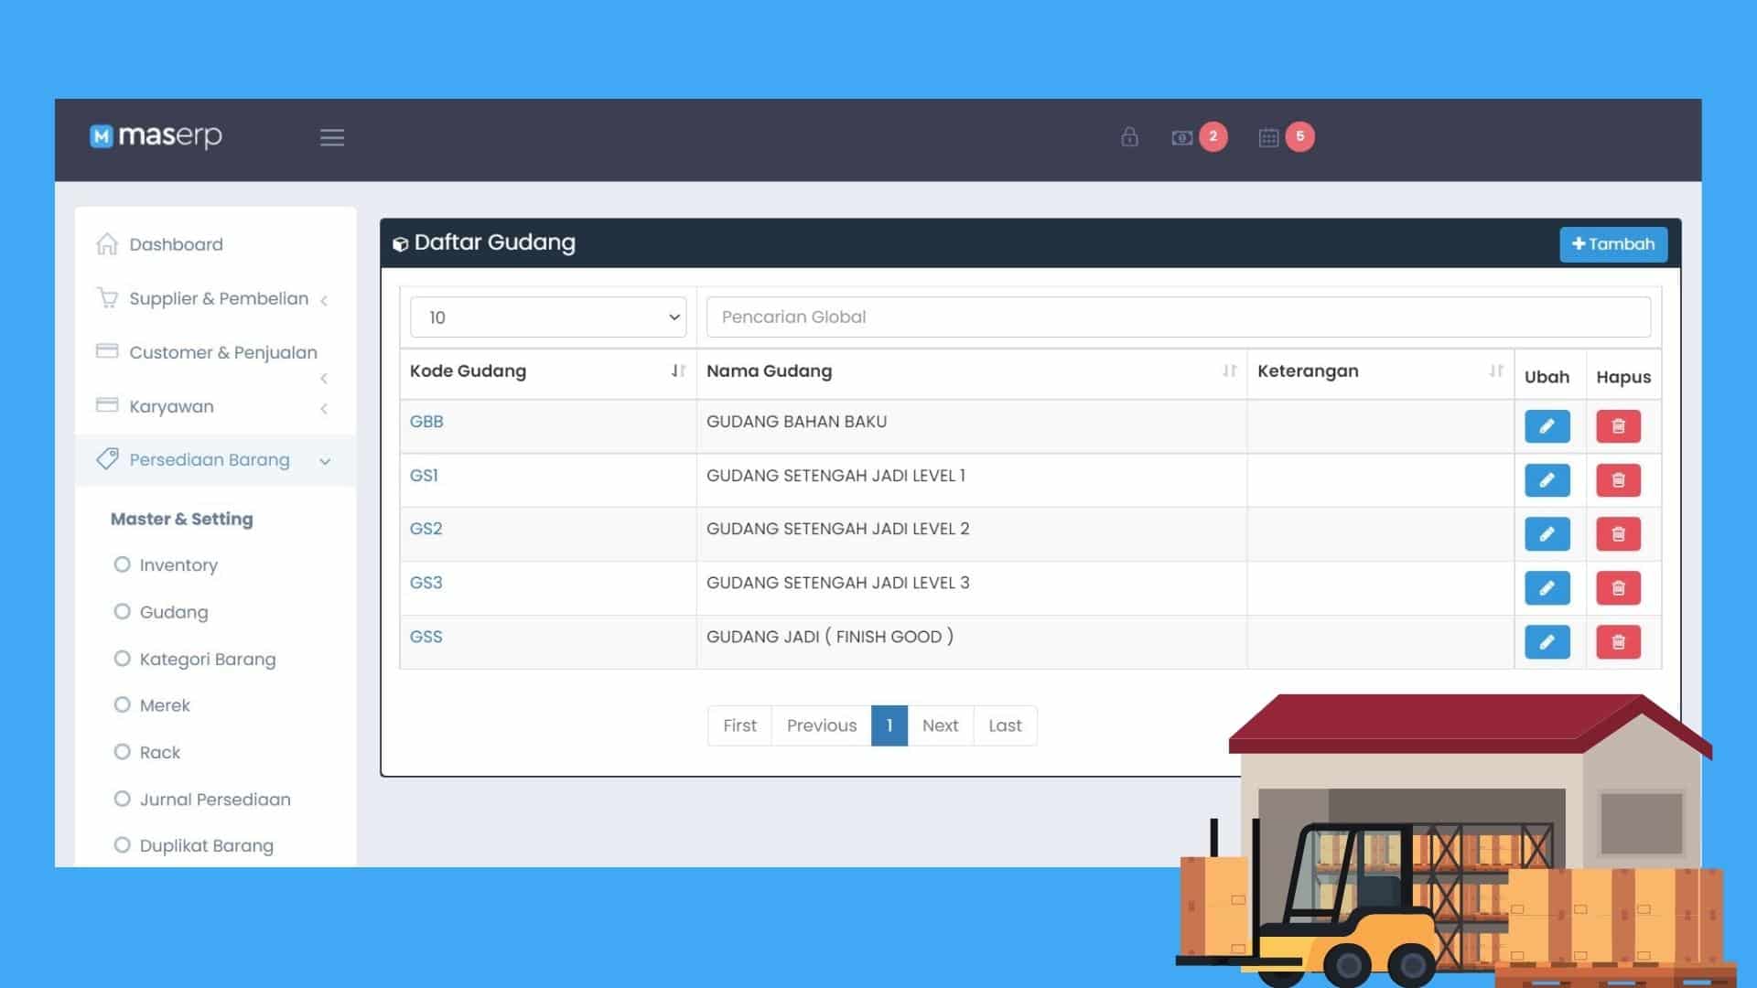Select the Inventory radio item in sidebar
Viewport: 1757px width, 988px height.
(x=122, y=564)
